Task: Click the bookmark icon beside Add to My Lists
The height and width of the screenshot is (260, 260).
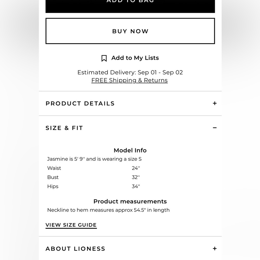Action: (x=104, y=58)
